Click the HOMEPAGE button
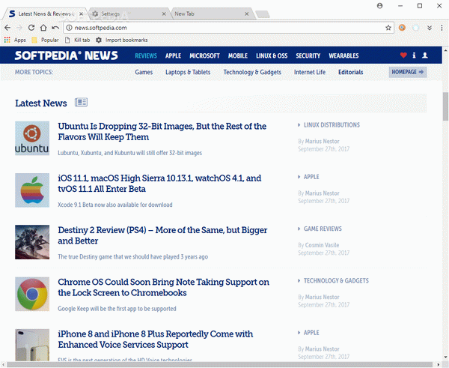Image resolution: width=449 pixels, height=368 pixels. 408,72
